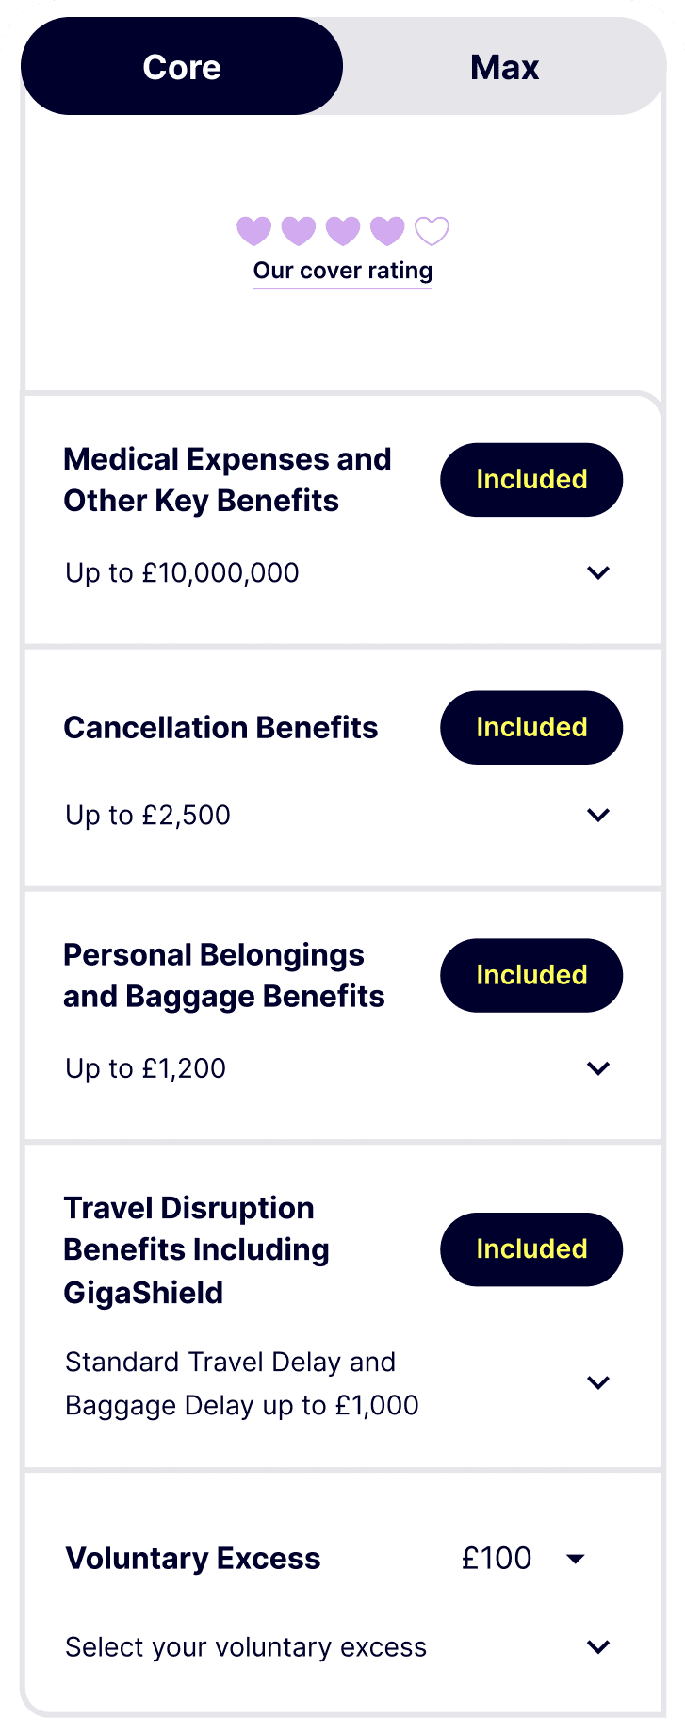Click the Up to £2,500 coverage text
Image resolution: width=685 pixels, height=1735 pixels.
(x=146, y=815)
